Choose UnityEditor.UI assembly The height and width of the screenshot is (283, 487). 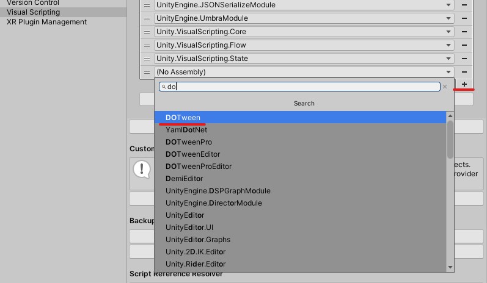coord(301,227)
